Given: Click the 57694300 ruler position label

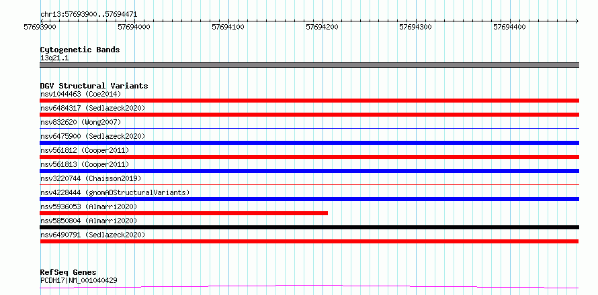Looking at the screenshot, I should click(416, 27).
